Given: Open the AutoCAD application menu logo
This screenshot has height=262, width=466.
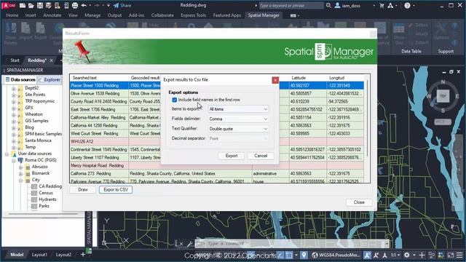Looking at the screenshot, I should (9, 5).
